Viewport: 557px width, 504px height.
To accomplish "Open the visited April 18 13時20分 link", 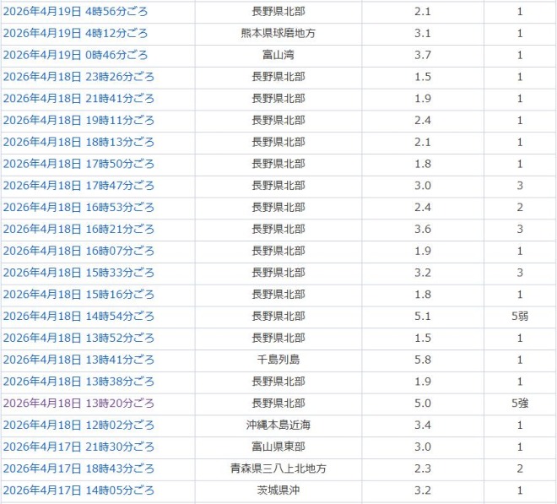I will tap(78, 404).
